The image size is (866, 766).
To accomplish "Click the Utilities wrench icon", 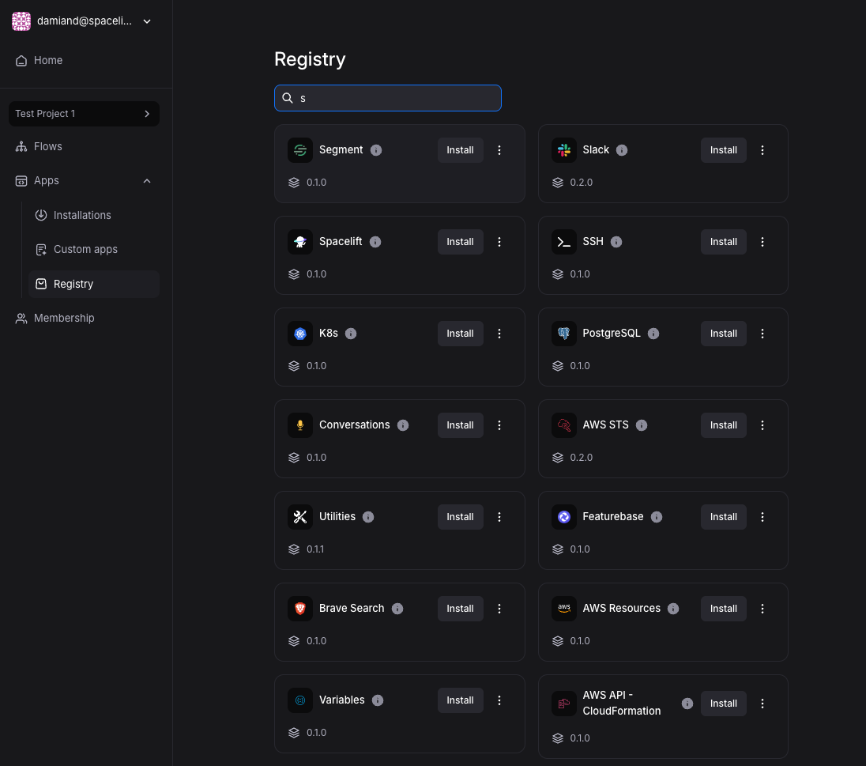I will click(x=300, y=516).
